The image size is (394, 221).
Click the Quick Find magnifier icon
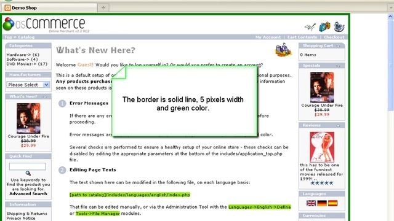pyautogui.click(x=28, y=173)
